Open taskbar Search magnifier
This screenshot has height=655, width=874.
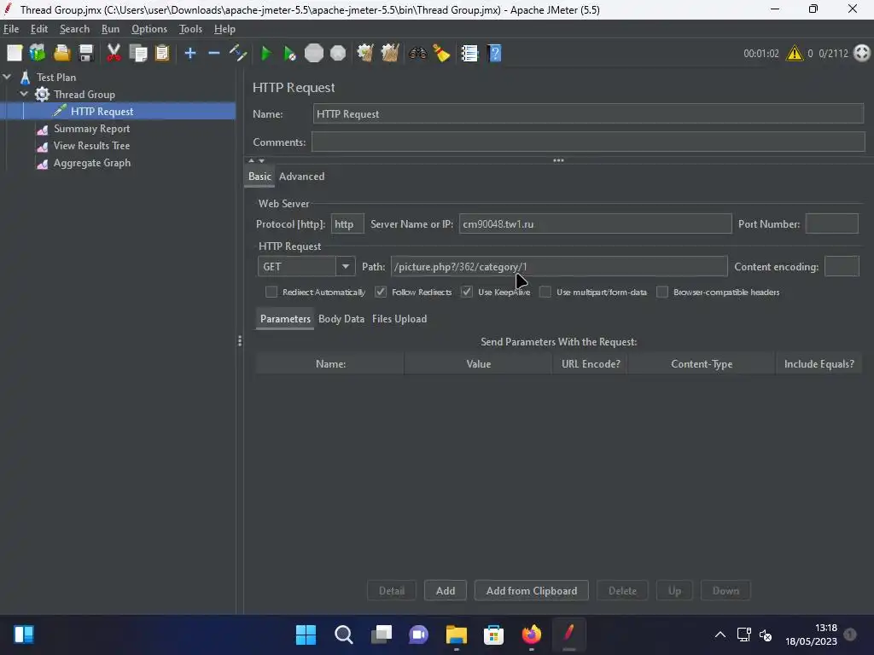pyautogui.click(x=343, y=635)
